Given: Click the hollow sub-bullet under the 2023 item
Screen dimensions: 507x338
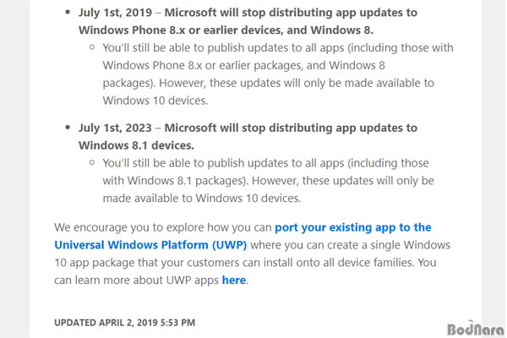Looking at the screenshot, I should (92, 162).
